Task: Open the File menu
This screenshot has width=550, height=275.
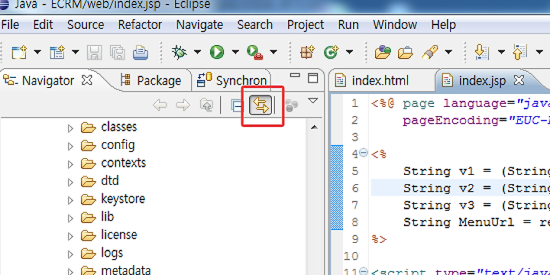Action: click(x=10, y=25)
